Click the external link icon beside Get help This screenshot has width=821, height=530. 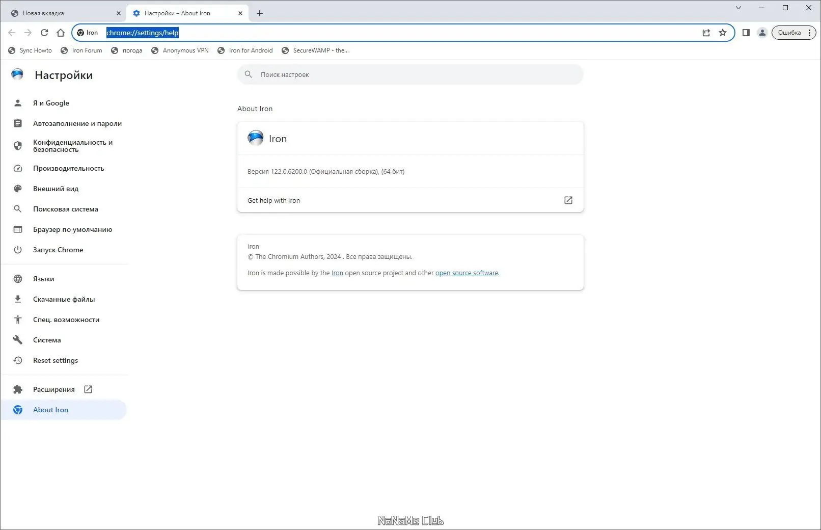[568, 200]
